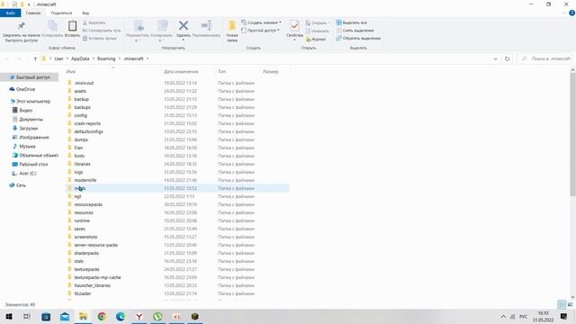Select the crash-reports folder
Screen dimensions: 576x324
coord(87,123)
